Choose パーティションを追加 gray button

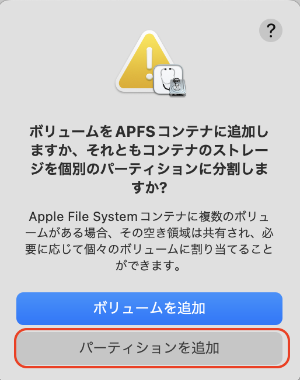pyautogui.click(x=149, y=348)
